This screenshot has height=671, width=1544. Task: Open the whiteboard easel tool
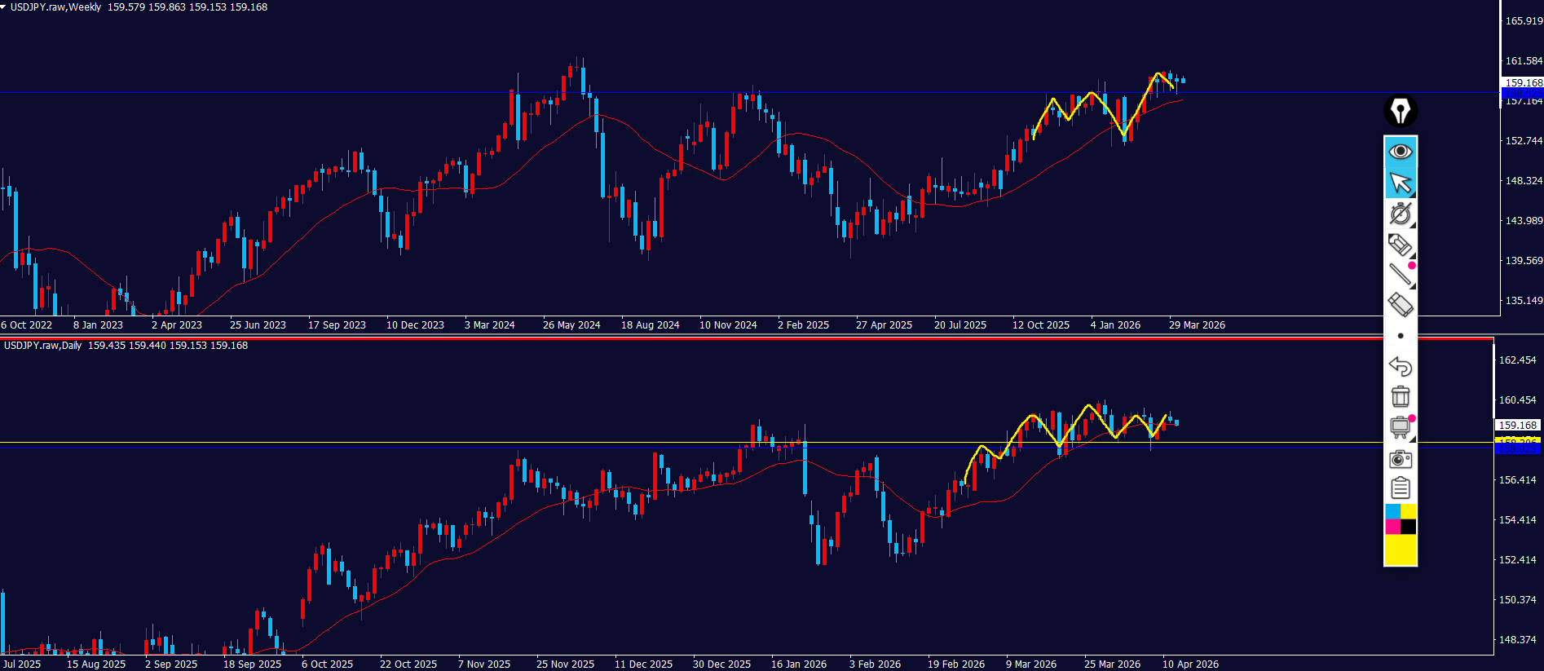point(1401,427)
